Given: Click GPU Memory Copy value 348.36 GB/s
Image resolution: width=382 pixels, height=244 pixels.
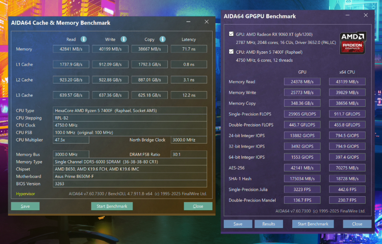Looking at the screenshot, I should click(302, 103).
